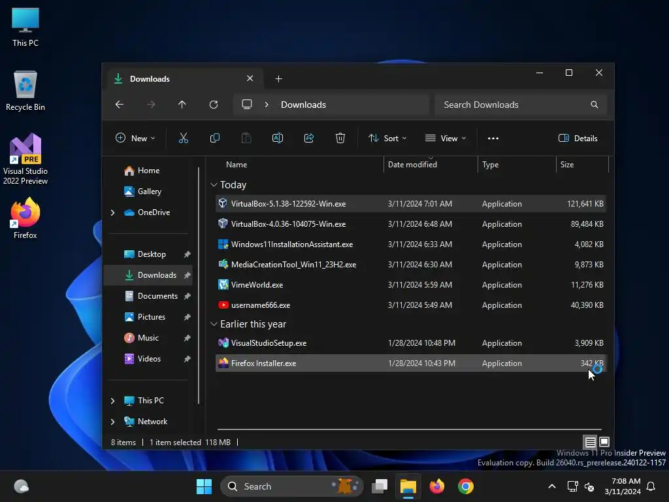Open Gallery in navigation pane
Screen dimensions: 669x502
[x=148, y=192]
